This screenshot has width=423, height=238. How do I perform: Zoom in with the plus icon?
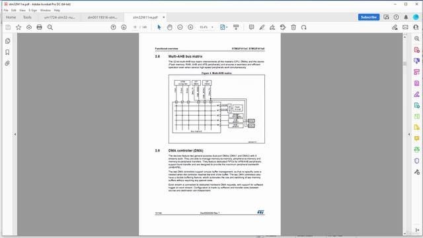pyautogui.click(x=190, y=27)
